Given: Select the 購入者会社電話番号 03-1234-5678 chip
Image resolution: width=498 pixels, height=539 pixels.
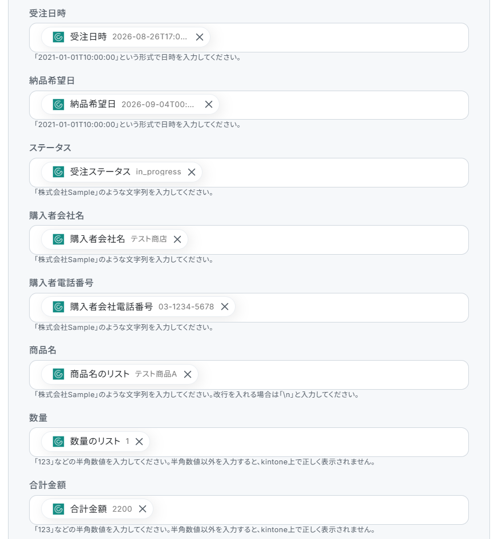Looking at the screenshot, I should (138, 307).
